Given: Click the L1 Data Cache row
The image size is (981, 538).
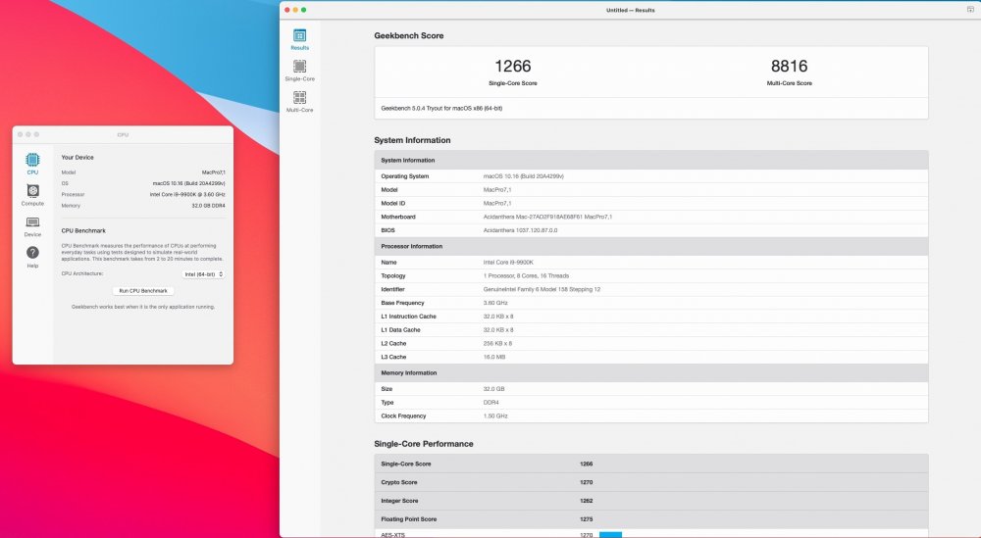Looking at the screenshot, I should point(651,330).
